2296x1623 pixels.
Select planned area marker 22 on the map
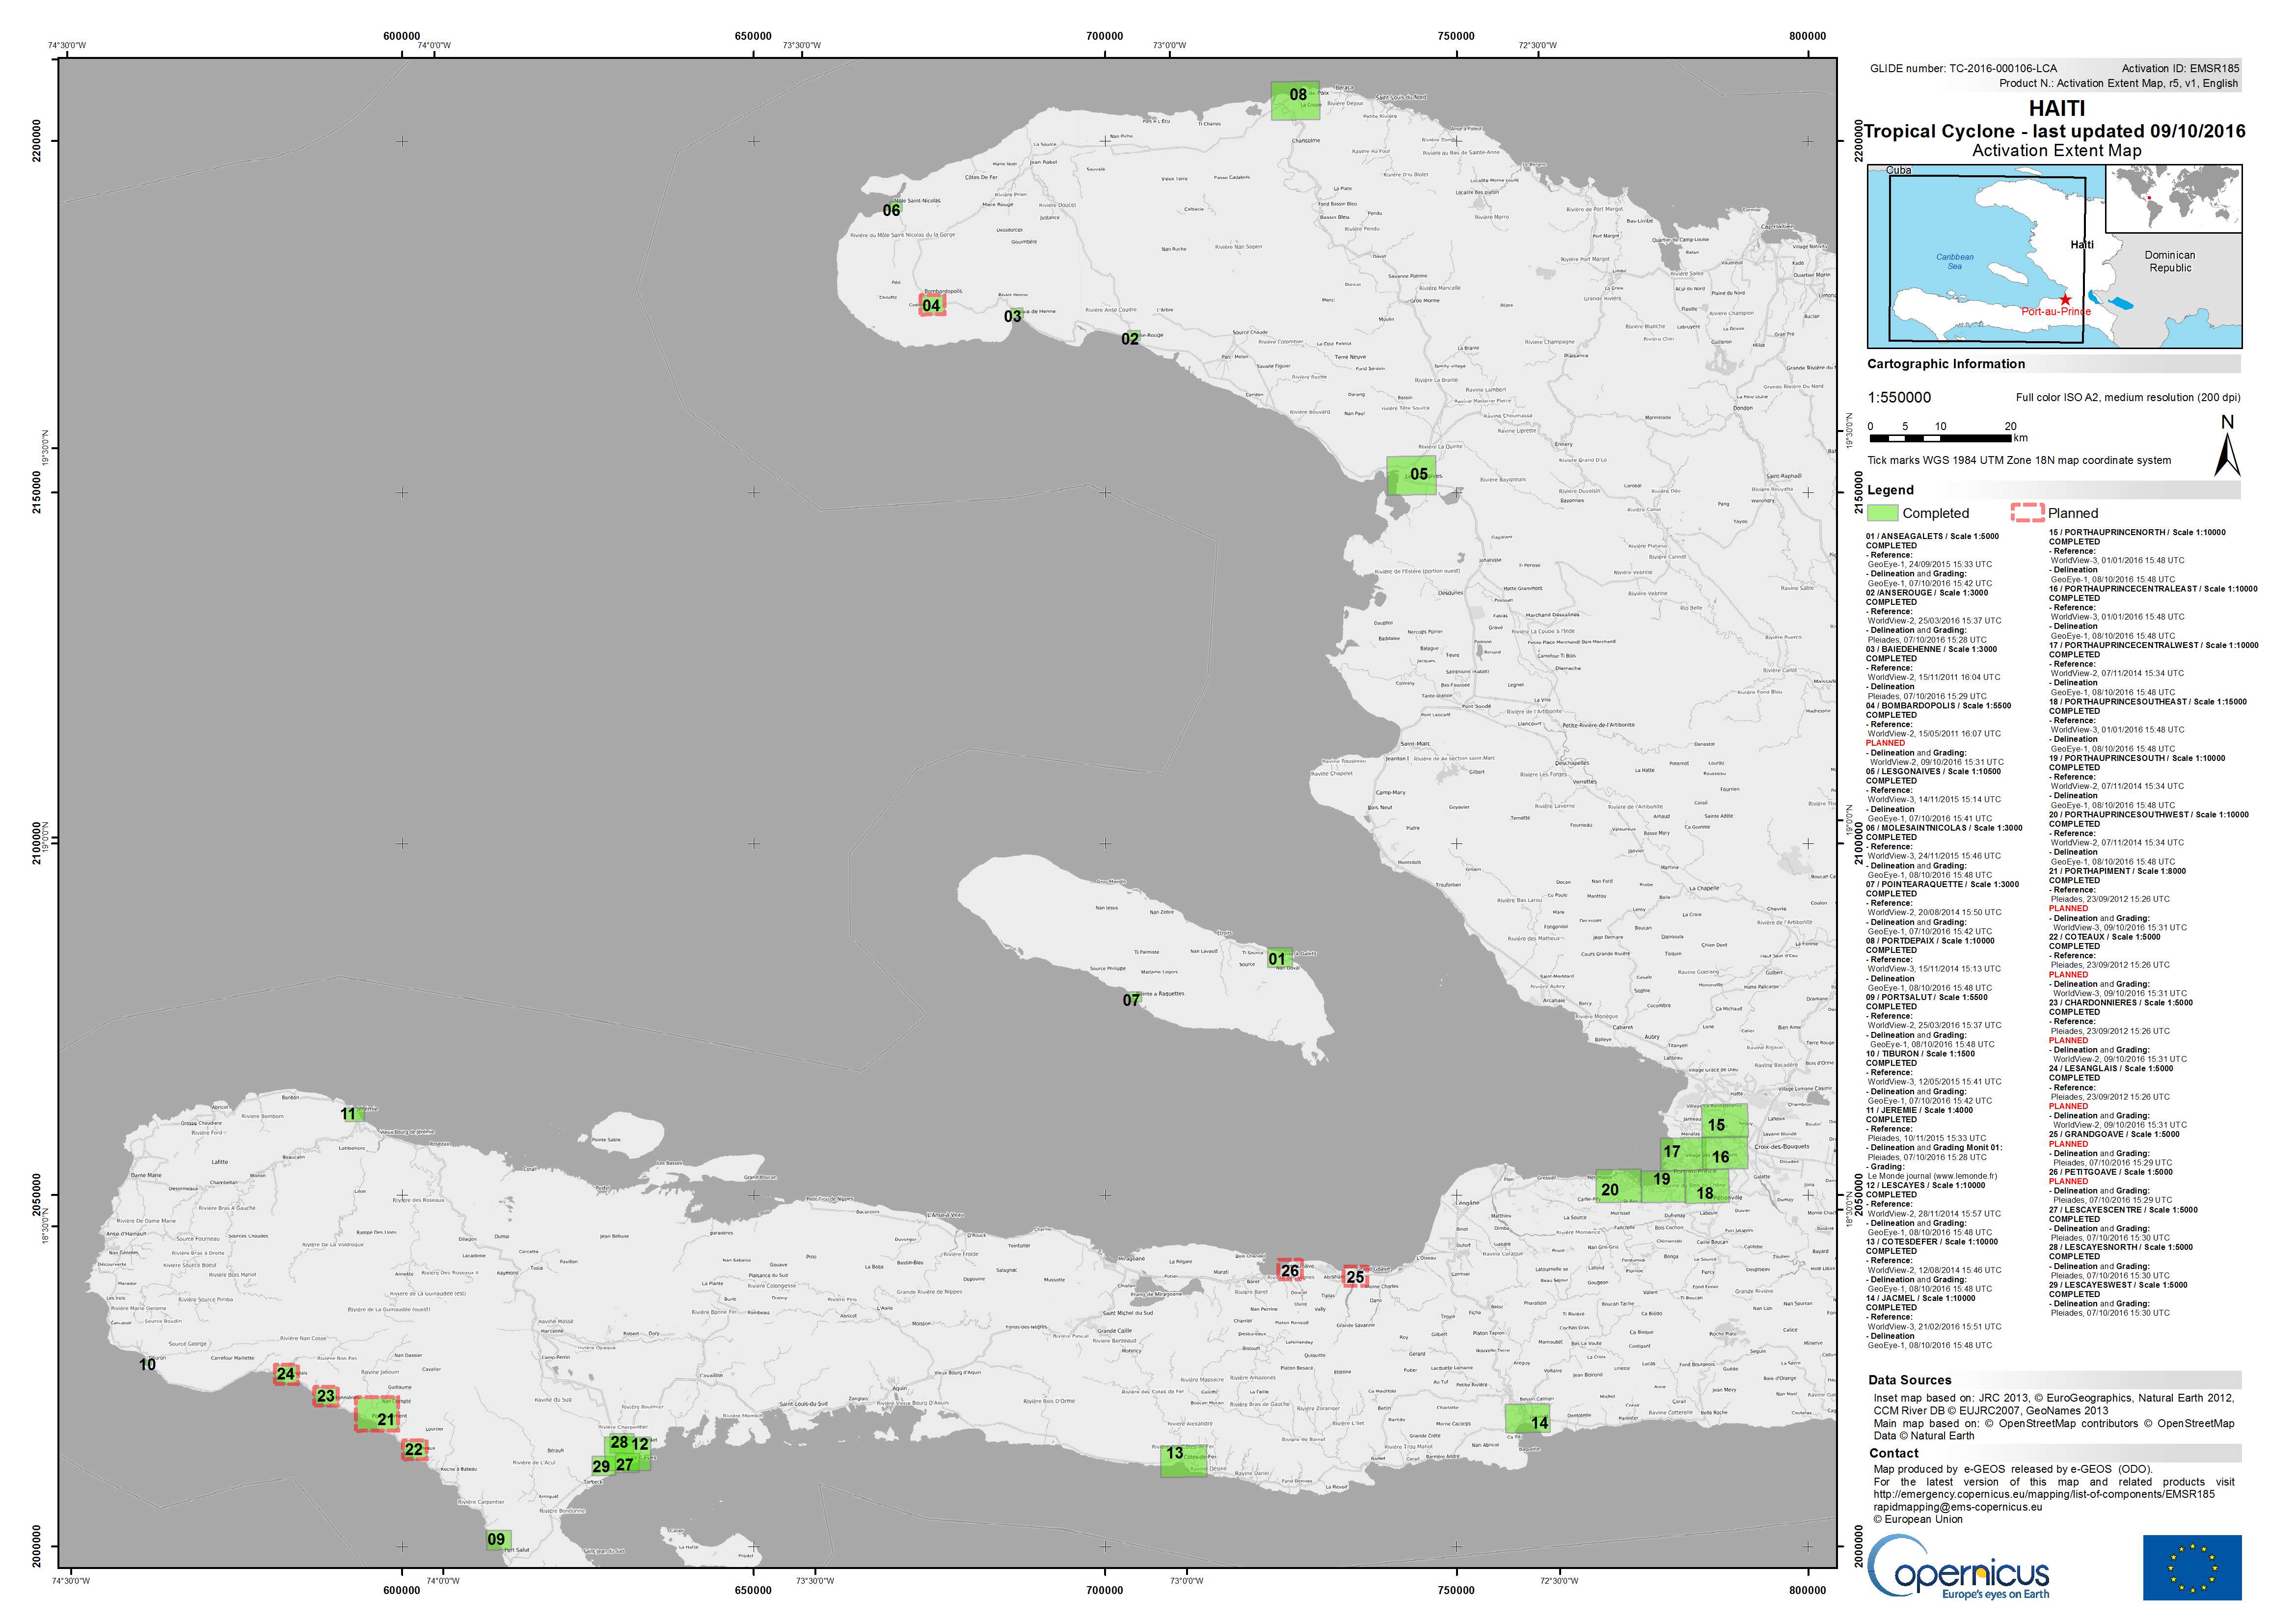point(414,1449)
